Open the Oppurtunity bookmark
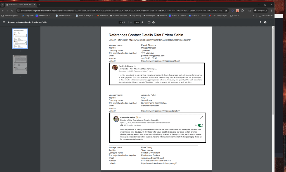 click(x=135, y=16)
